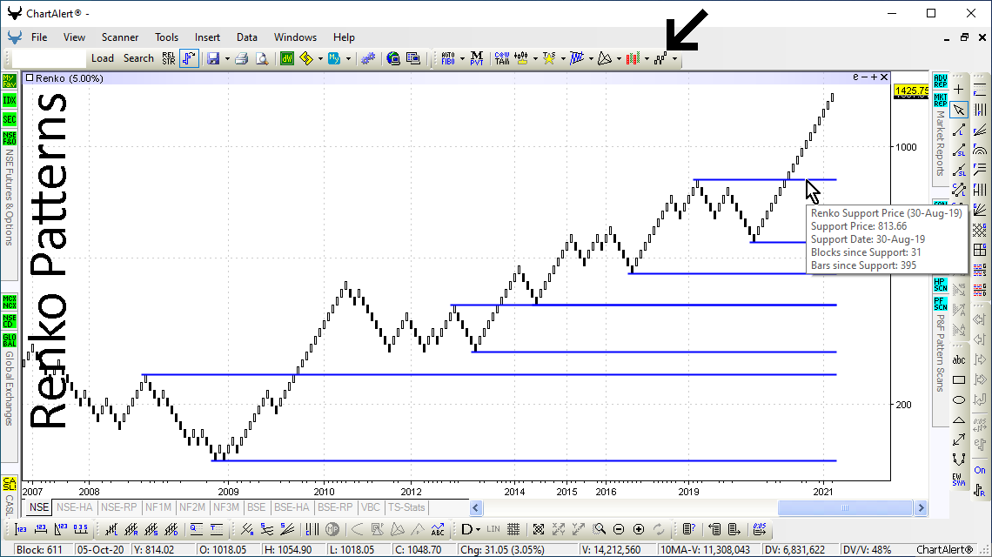Click the HP SCN scan icon
Screen dimensions: 992x557
941,285
